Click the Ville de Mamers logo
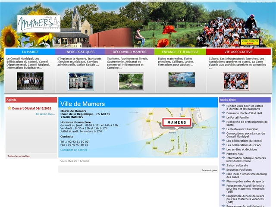Screen dimensions: 276x207 pyautogui.click(x=39, y=24)
